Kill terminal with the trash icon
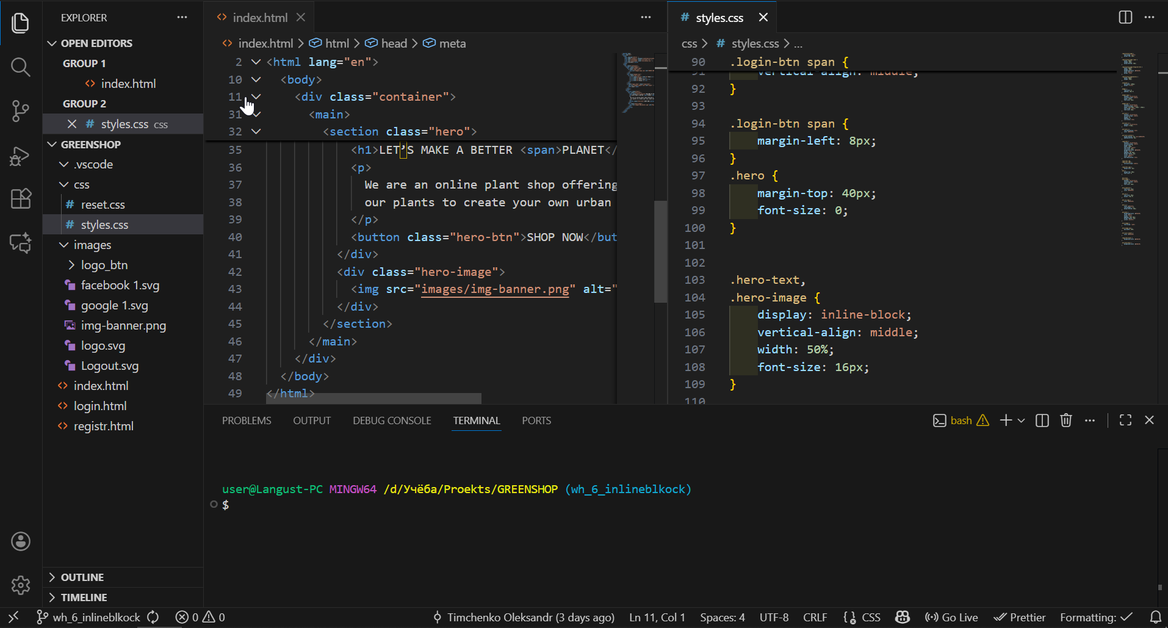 pyautogui.click(x=1065, y=420)
